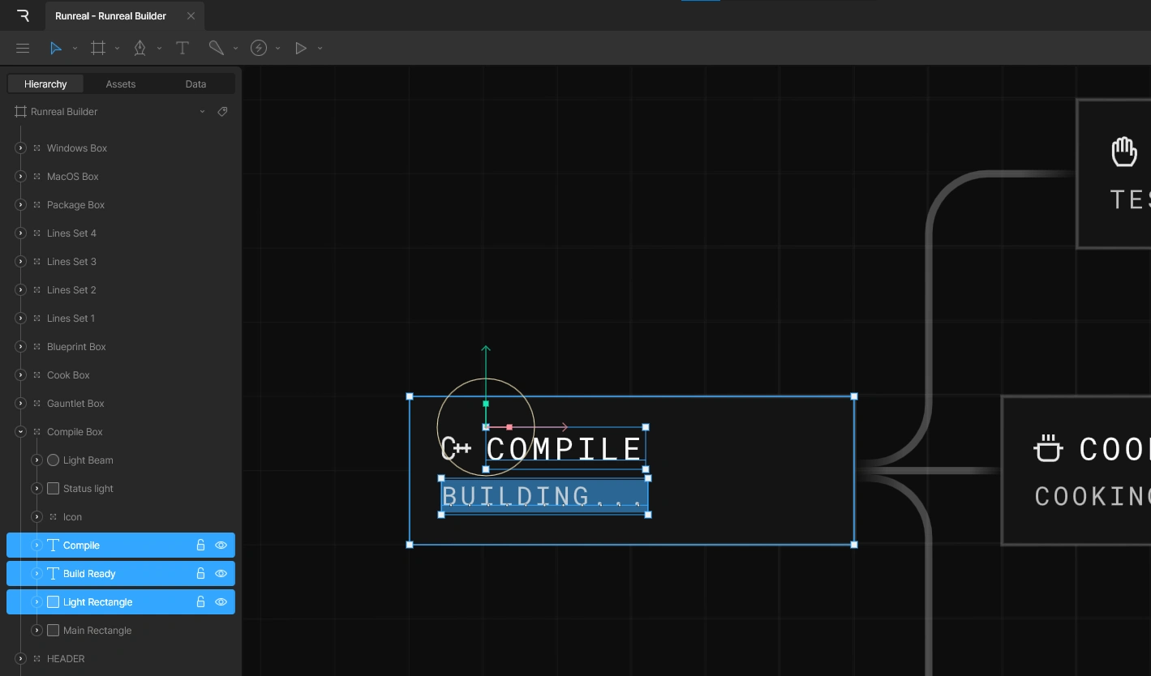
Task: Switch to the Assets tab
Action: [121, 84]
